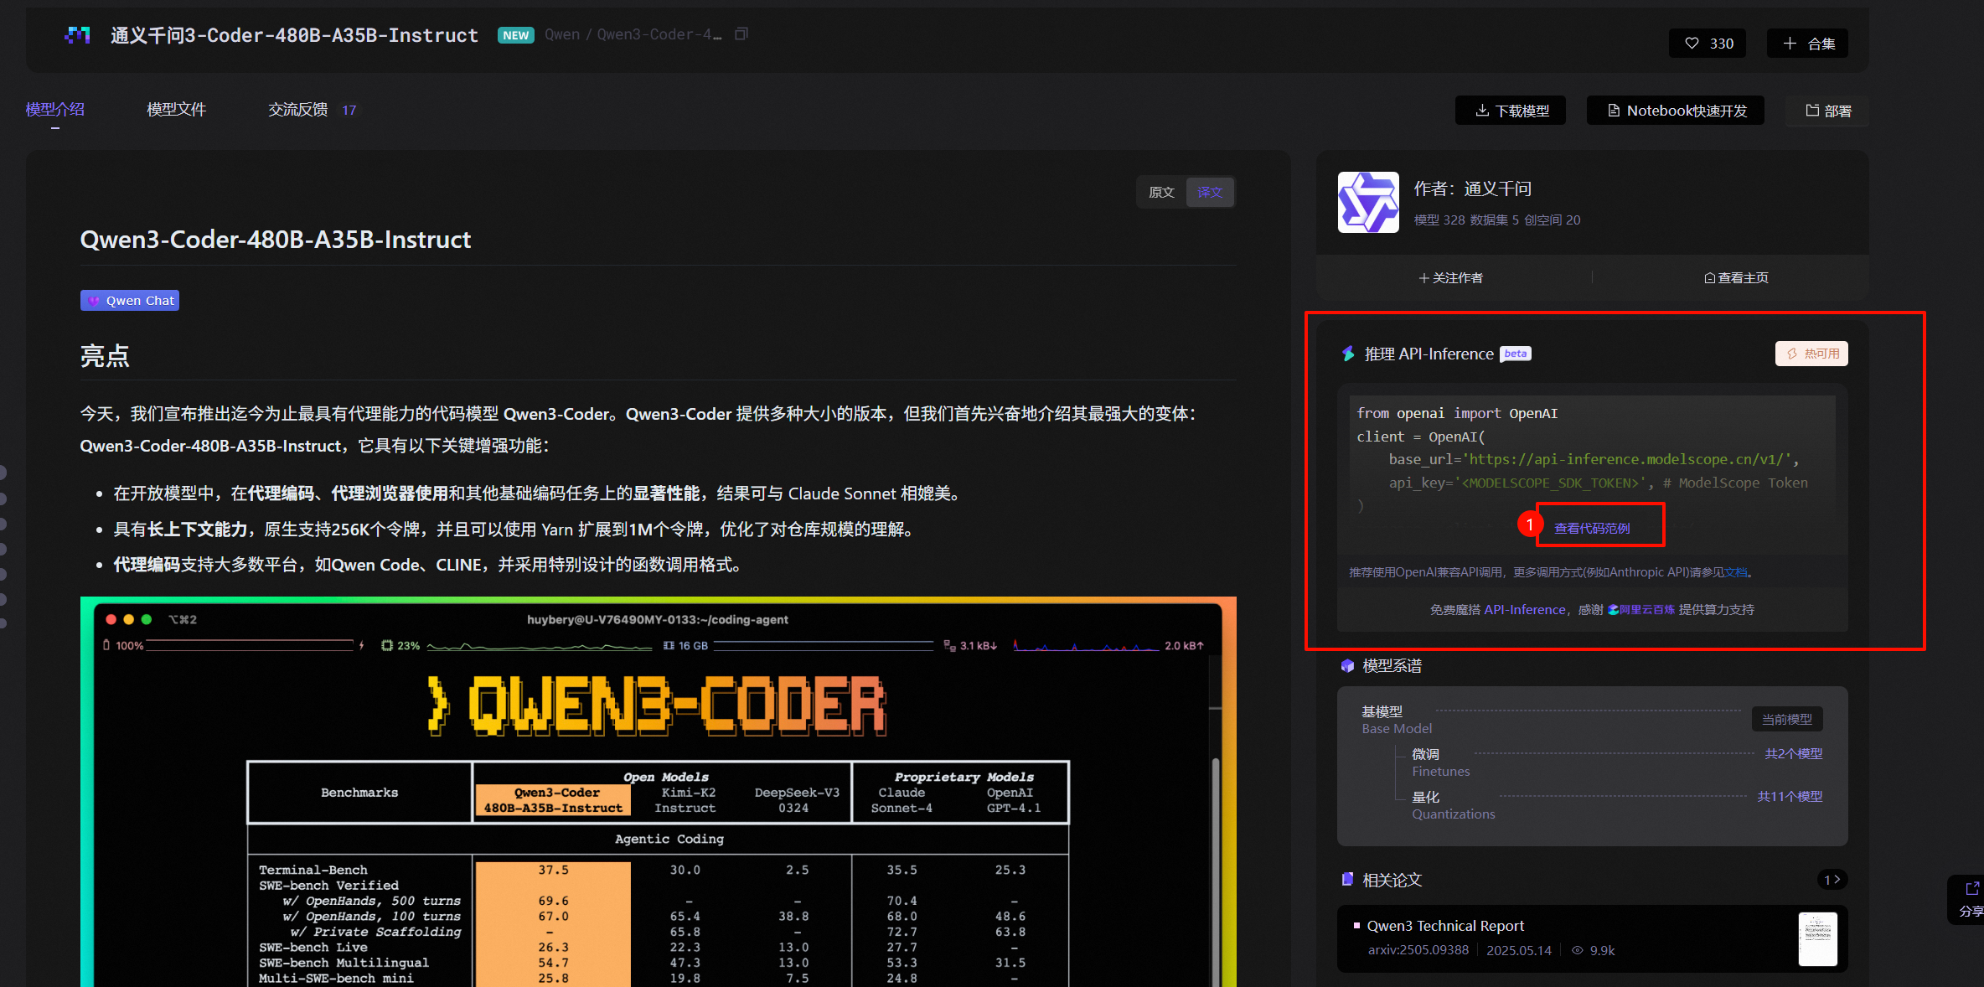Screen dimensions: 1984x987
Task: Open the 相关论文 arrow expander
Action: click(x=1832, y=879)
